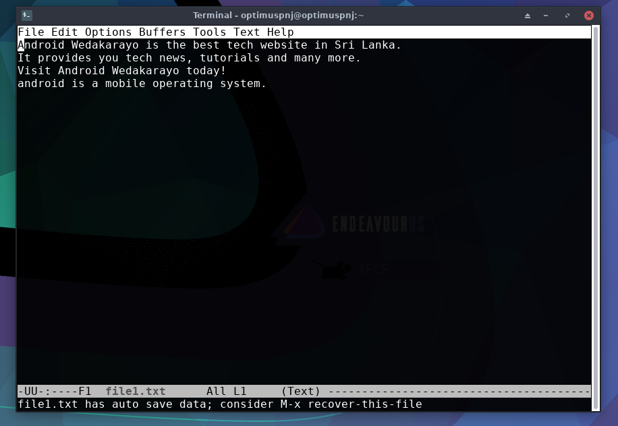The image size is (618, 426).
Task: Click the terminal vertical scrollbar
Action: 596,218
